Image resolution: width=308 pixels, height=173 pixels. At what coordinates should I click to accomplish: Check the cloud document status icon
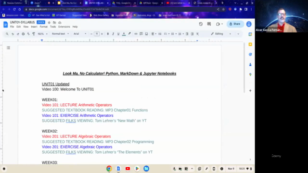point(60,23)
